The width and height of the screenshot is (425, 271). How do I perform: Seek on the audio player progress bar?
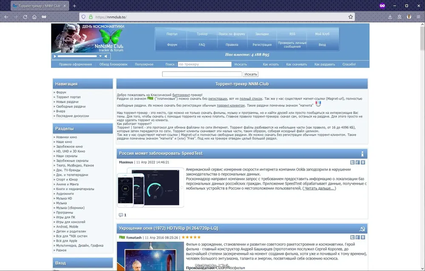pos(77,56)
